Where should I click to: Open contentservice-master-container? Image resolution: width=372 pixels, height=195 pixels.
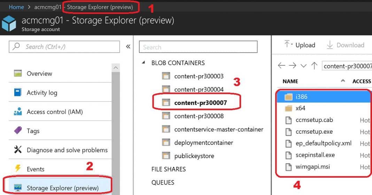(x=219, y=129)
